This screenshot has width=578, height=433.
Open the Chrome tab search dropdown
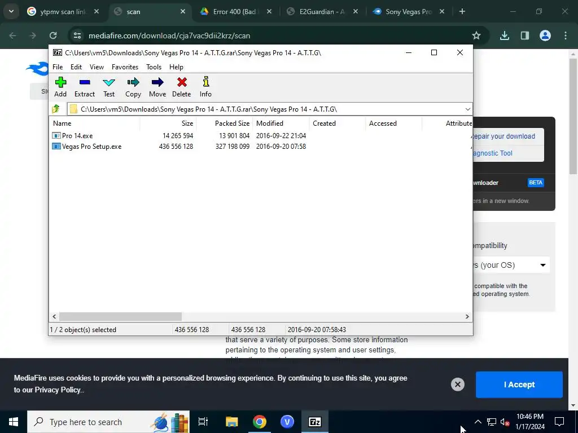[11, 11]
